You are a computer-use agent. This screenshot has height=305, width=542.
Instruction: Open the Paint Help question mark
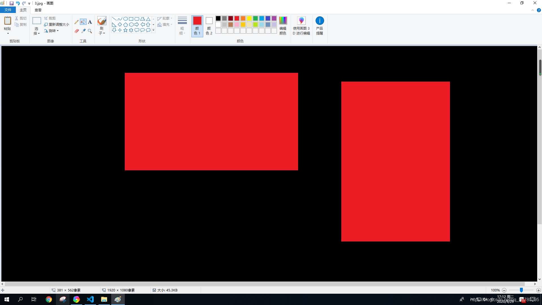click(539, 10)
